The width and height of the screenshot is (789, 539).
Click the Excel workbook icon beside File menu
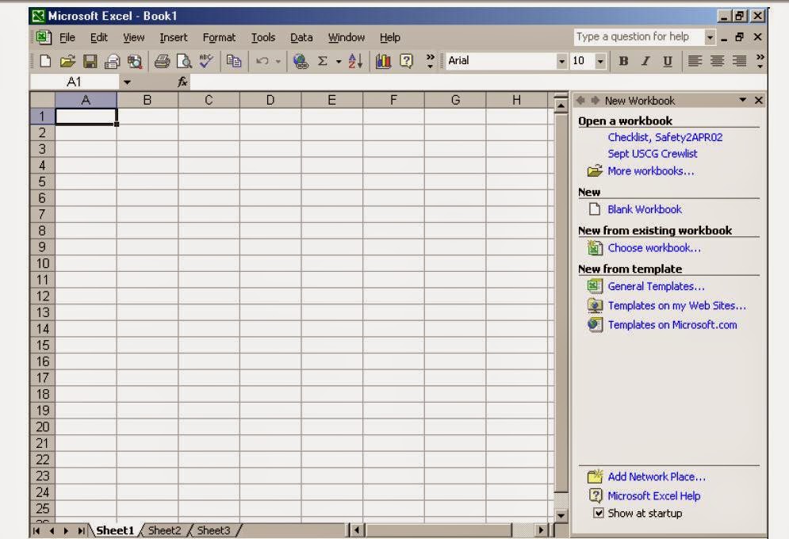44,37
